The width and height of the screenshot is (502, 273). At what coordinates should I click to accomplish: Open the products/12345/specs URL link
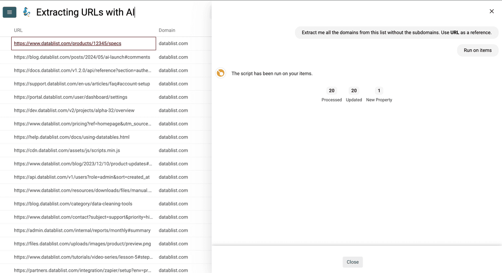coord(68,43)
